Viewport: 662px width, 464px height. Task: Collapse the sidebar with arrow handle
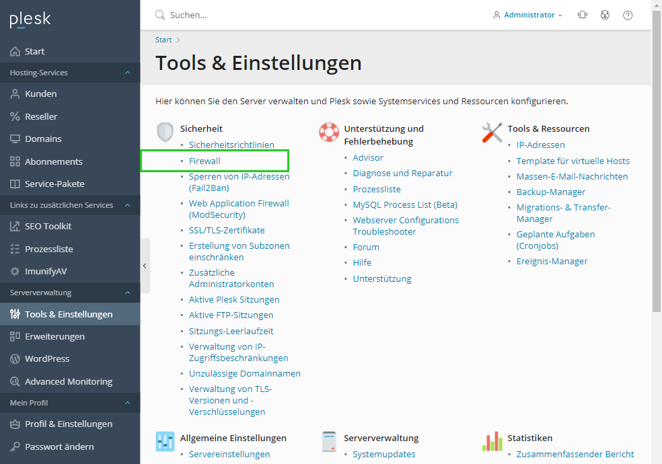pos(145,266)
